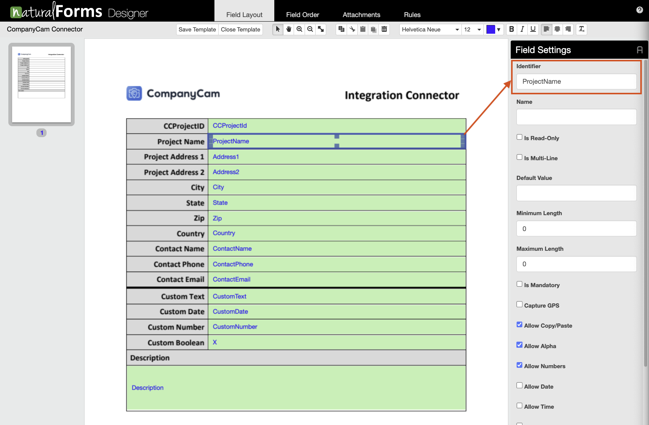
Task: Select the pointer arrow tool
Action: [278, 29]
